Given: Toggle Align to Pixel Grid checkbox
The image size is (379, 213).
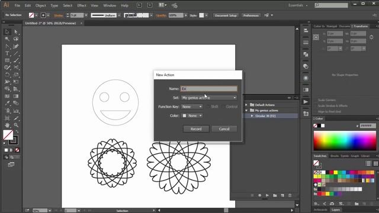Looking at the screenshot, I should coord(316,112).
